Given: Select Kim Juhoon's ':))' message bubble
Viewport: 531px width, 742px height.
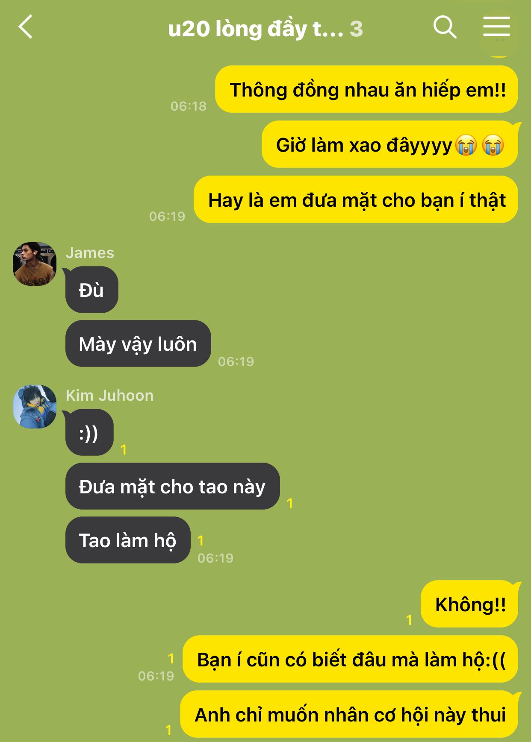Looking at the screenshot, I should coord(89,432).
